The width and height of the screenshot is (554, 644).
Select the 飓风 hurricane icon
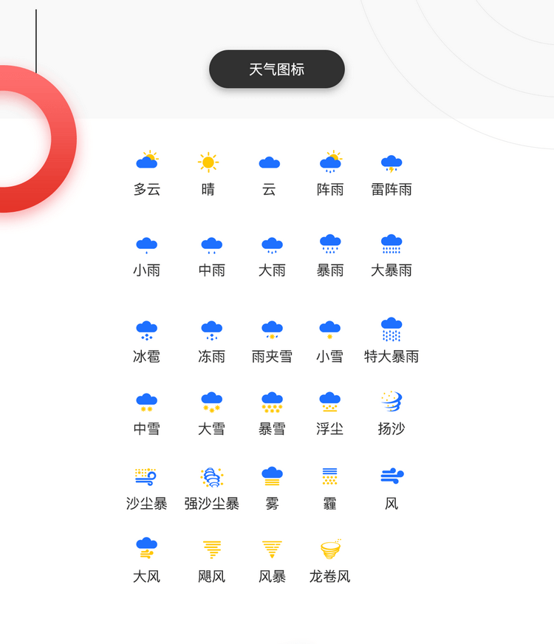tap(212, 549)
